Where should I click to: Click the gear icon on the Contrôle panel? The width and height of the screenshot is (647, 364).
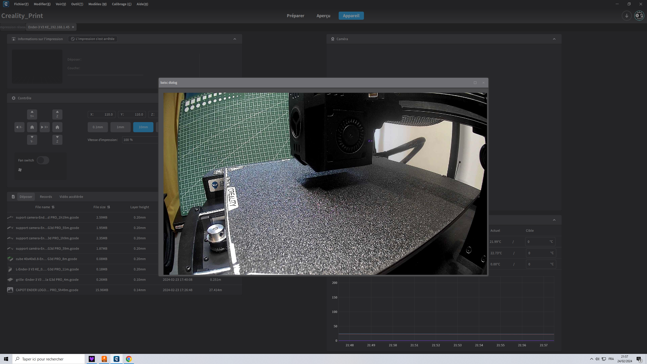pyautogui.click(x=13, y=98)
